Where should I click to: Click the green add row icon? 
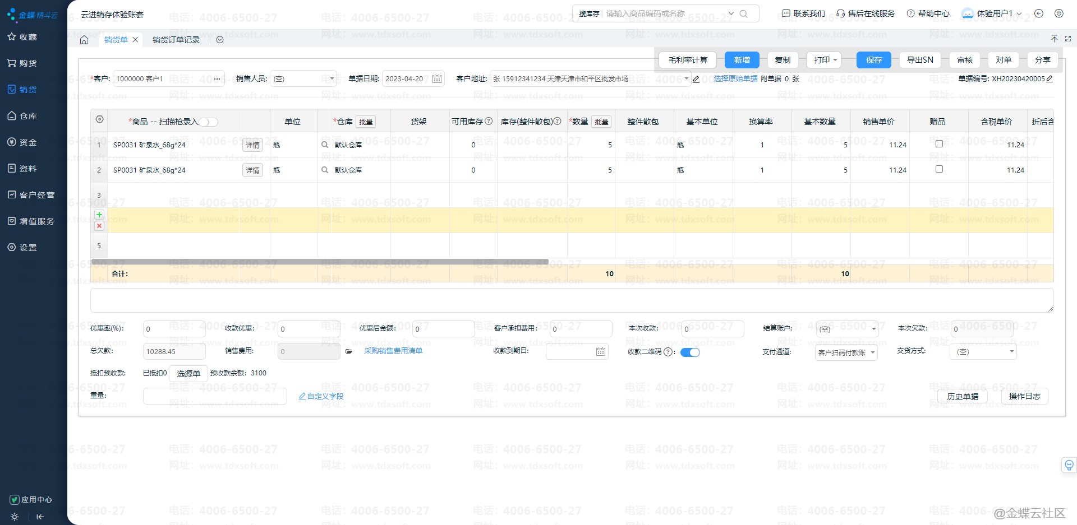(x=99, y=215)
